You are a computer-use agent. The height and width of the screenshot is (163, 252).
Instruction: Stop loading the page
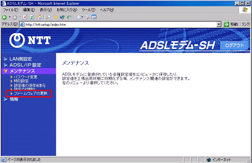click(25, 17)
